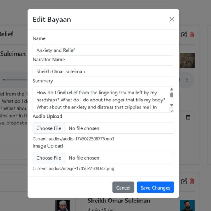211x211 pixels.
Task: Click top-right card thumbnail image
Action: 187,61
